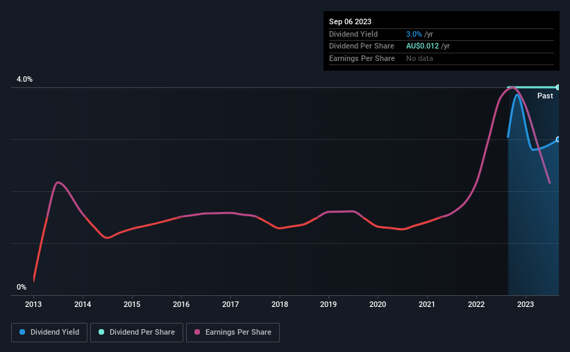
Task: Click the 0% y-axis label
Action: point(22,287)
